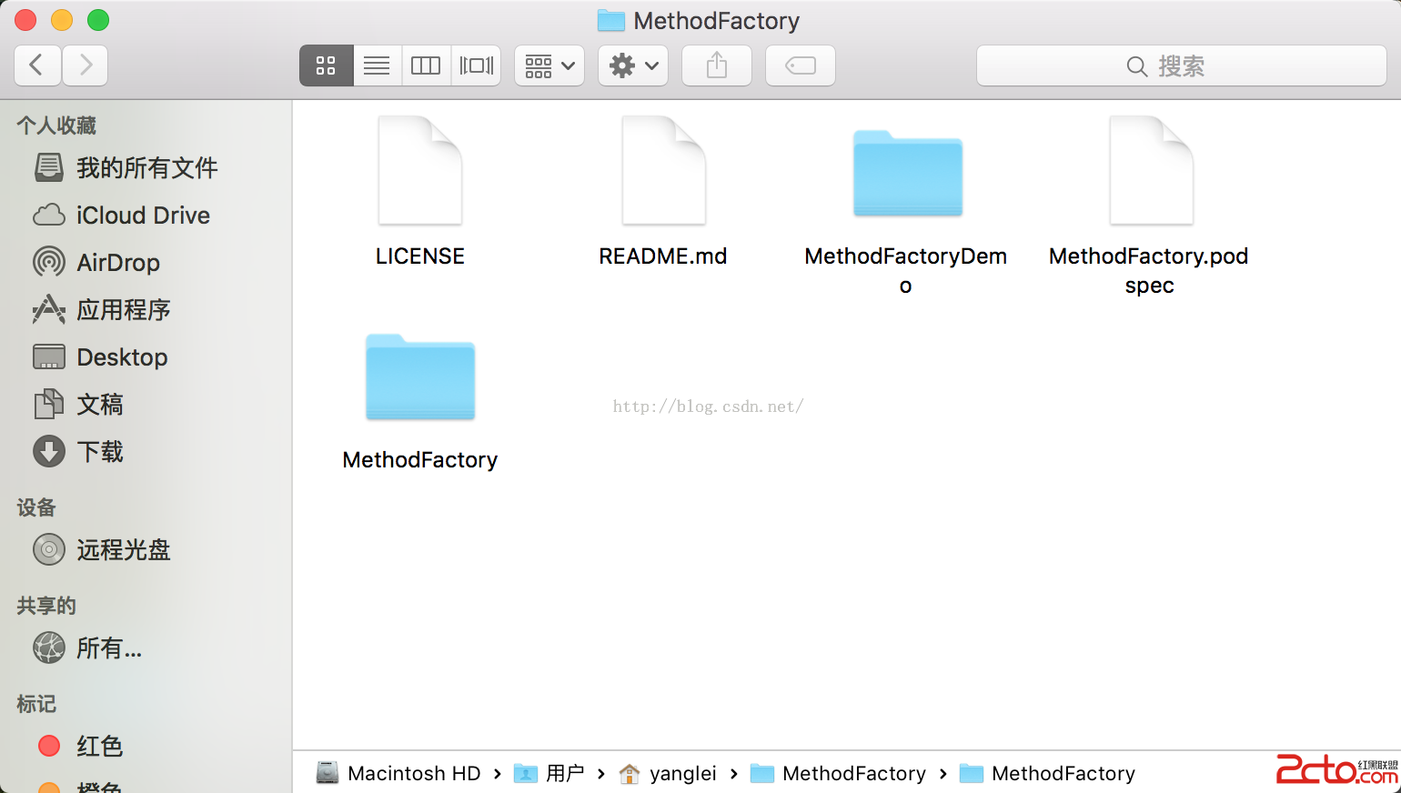Screen dimensions: 1401x793
Task: Open Applications (应用程序) in the sidebar
Action: point(123,310)
